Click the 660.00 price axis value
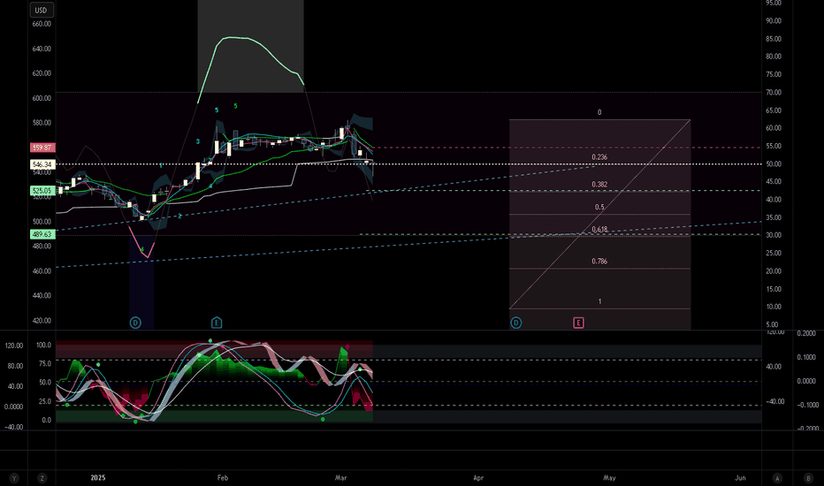 click(42, 24)
